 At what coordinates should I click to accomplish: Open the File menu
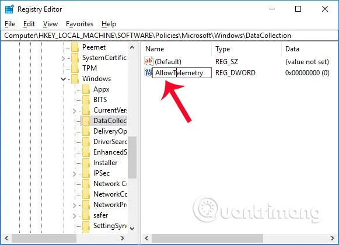10,24
